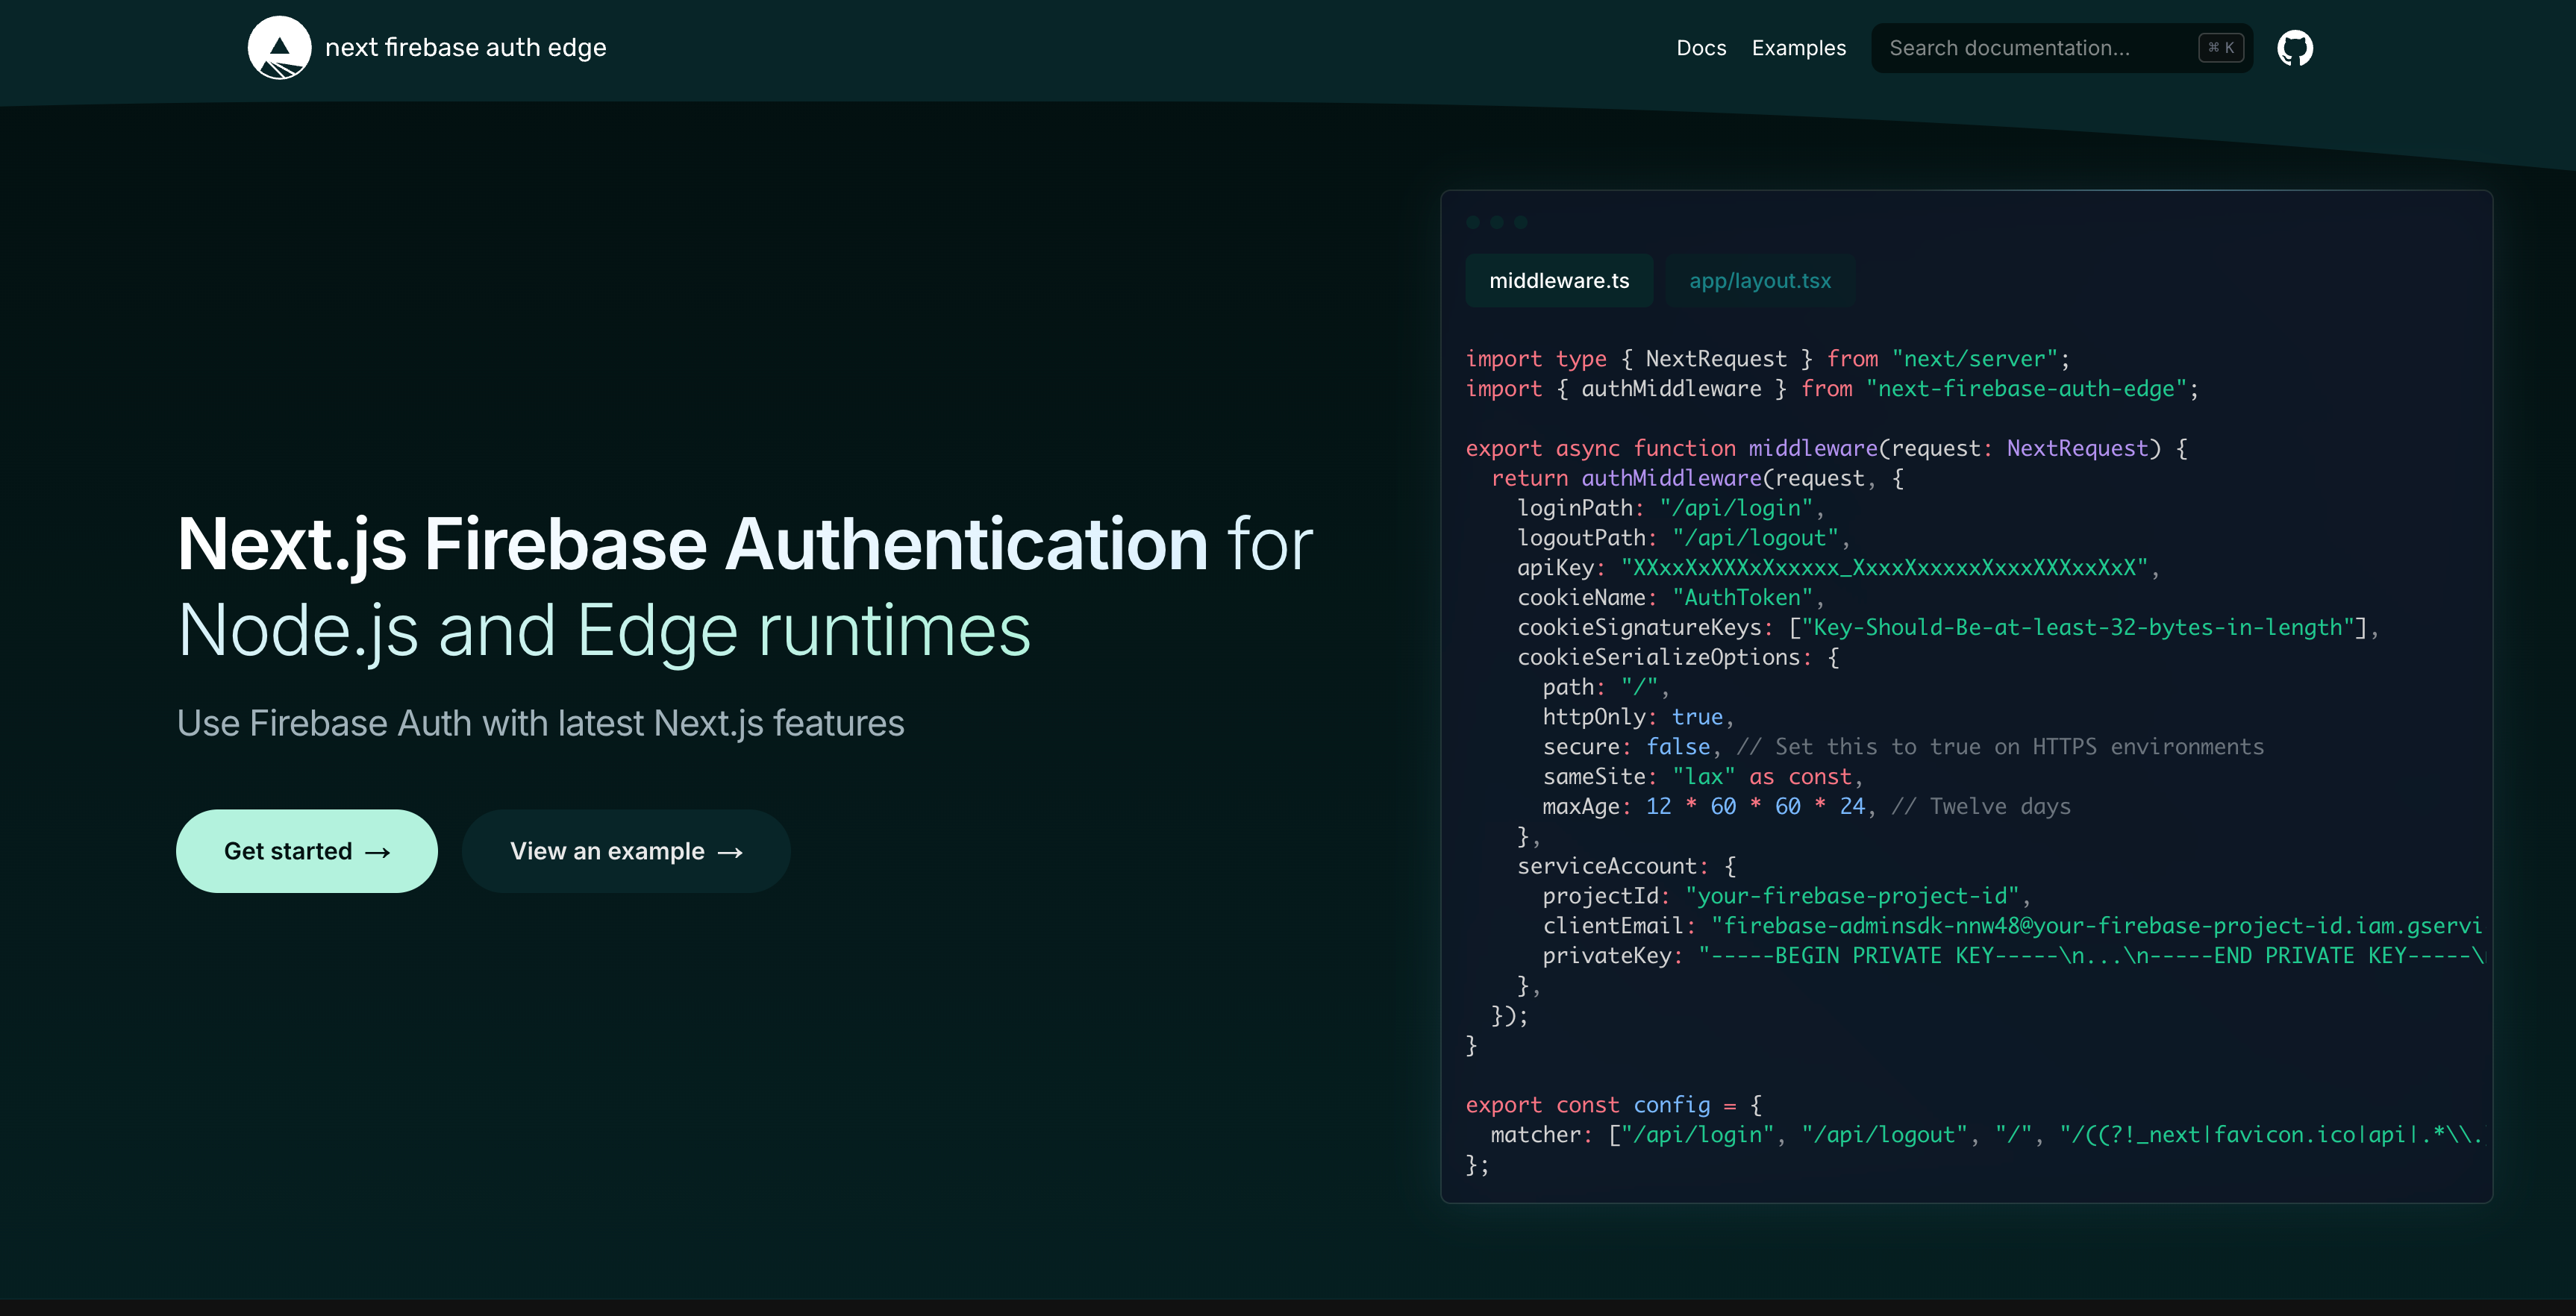Screen dimensions: 2576x1316
Task: Click the projectId "your-firebase-project-id" value
Action: click(x=1852, y=896)
